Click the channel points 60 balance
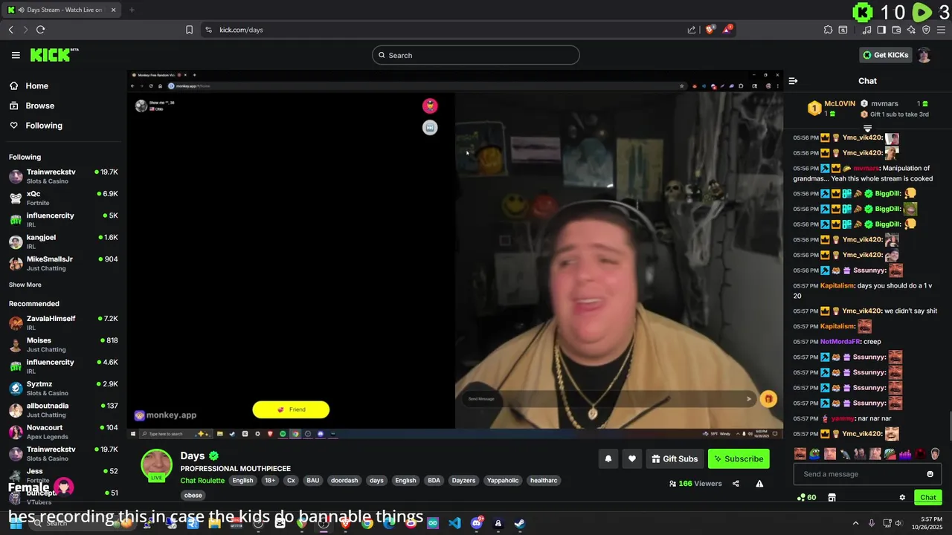 tap(807, 498)
